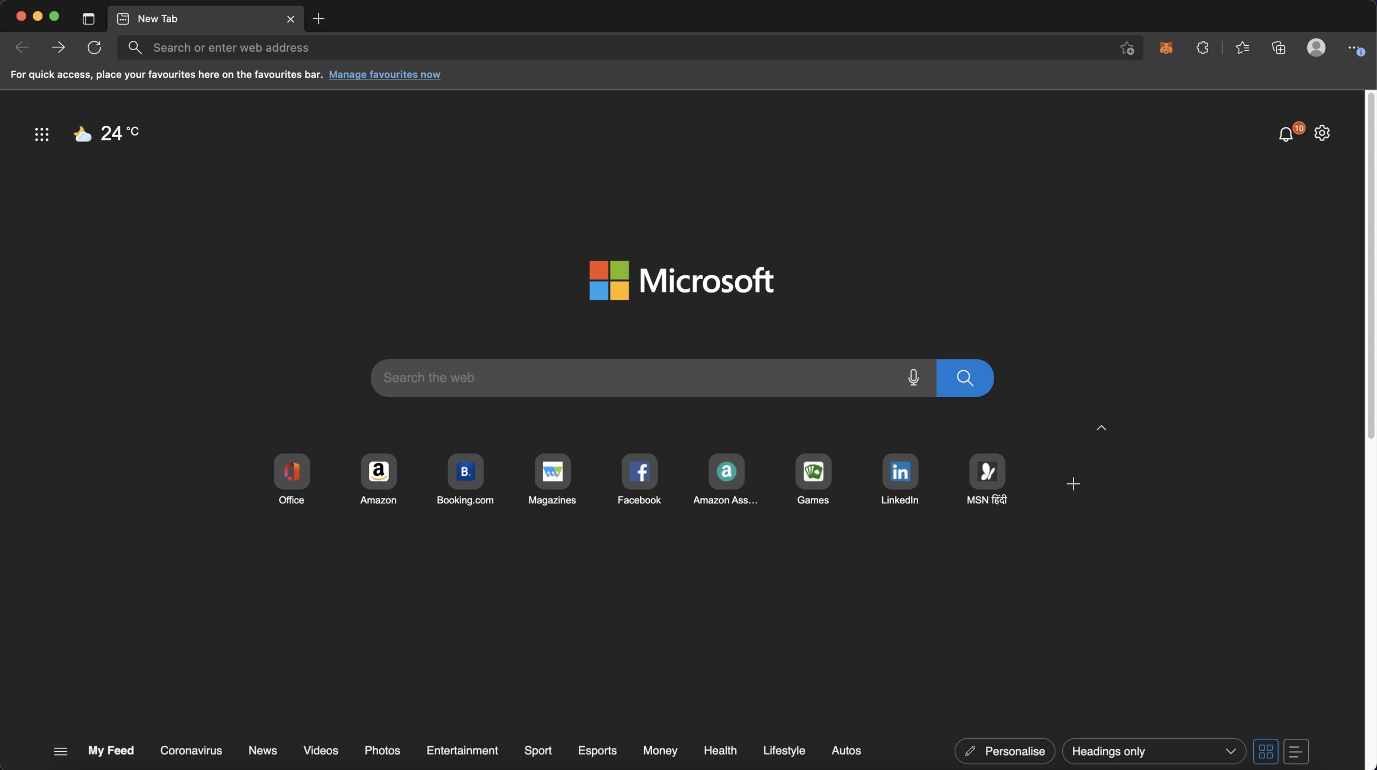Open the feed hamburger menu
The width and height of the screenshot is (1377, 770).
coord(61,751)
